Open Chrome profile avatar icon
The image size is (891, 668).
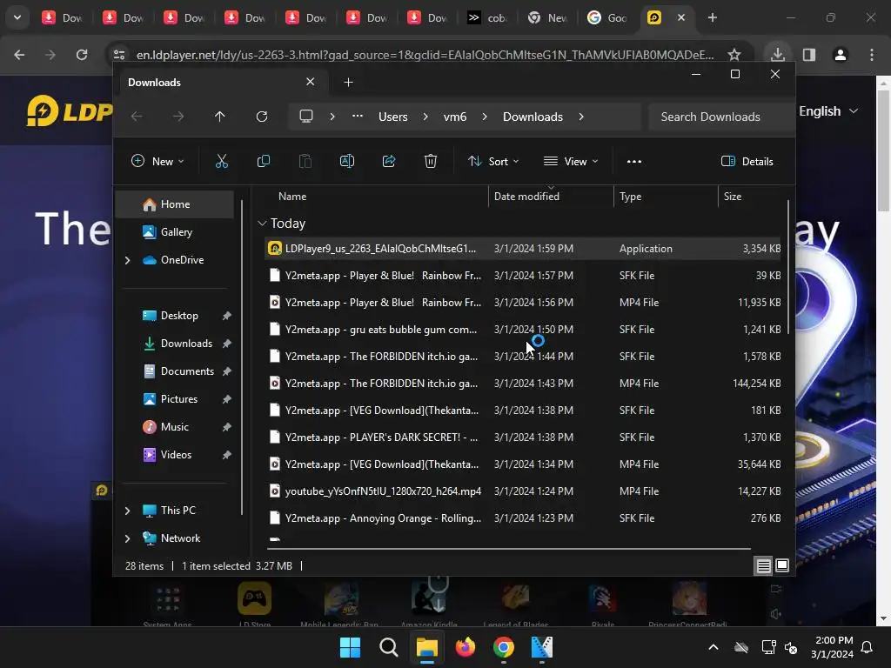(x=841, y=55)
